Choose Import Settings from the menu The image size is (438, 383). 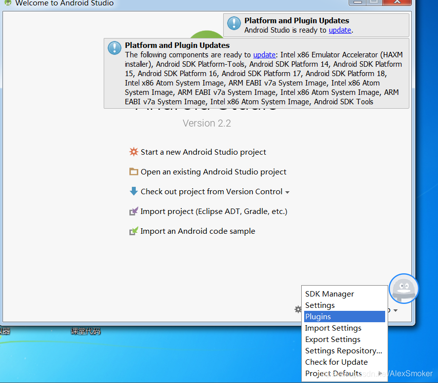344,328
